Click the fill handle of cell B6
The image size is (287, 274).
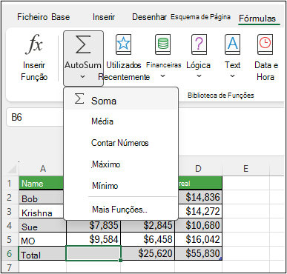121,260
